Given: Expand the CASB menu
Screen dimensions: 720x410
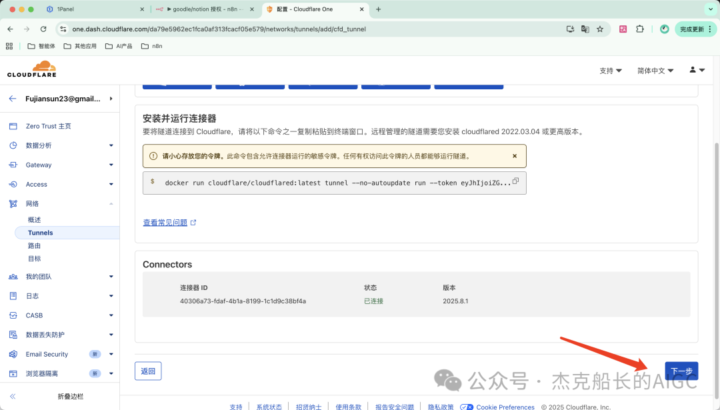Looking at the screenshot, I should pos(111,315).
